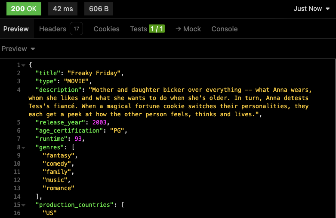Click the "MOVIE" value
This screenshot has width=336, height=218.
[x=76, y=82]
